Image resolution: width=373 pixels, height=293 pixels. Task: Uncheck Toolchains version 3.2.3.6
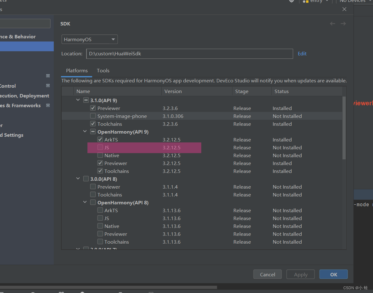(93, 124)
